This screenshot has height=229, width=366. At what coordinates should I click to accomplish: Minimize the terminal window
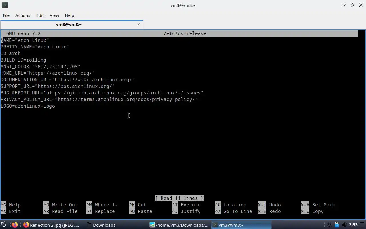pos(344,5)
